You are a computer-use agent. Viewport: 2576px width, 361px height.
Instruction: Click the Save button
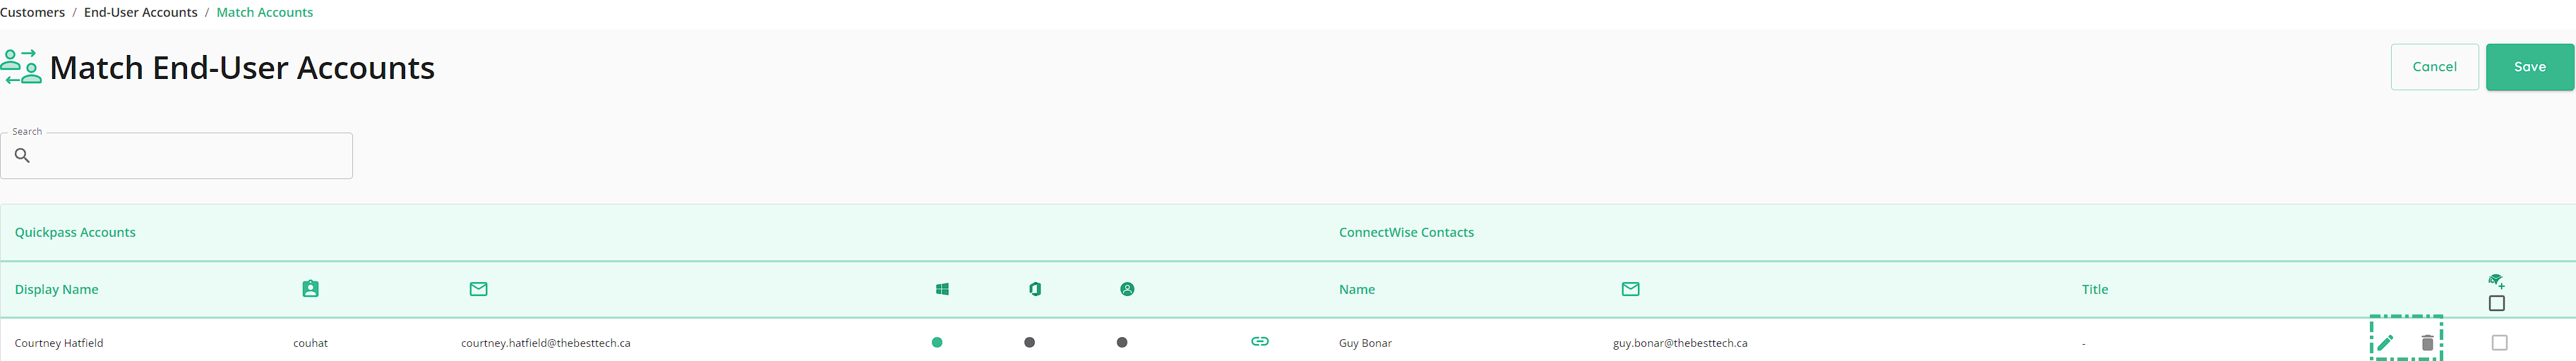point(2529,67)
